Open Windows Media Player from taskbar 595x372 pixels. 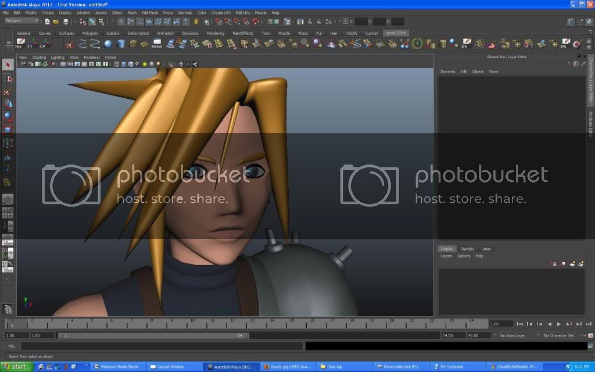[x=116, y=367]
